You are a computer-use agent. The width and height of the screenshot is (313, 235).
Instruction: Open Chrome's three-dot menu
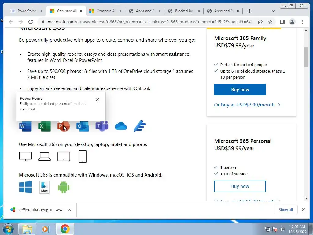[x=302, y=22]
